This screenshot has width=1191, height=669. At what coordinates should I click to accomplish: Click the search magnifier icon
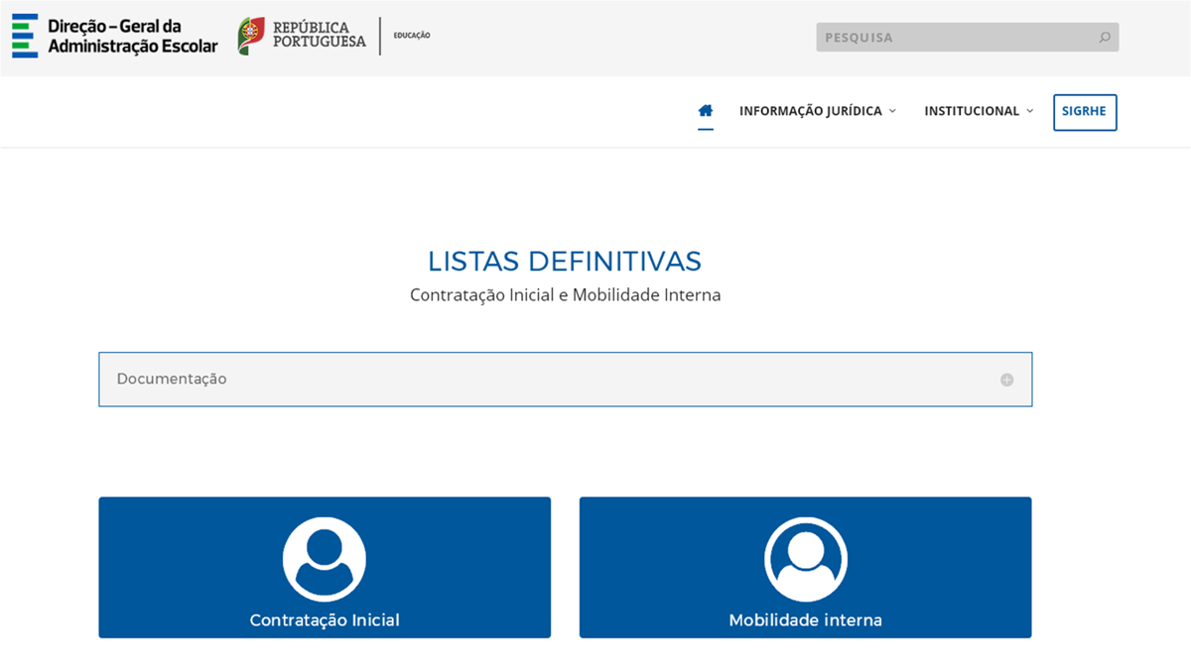click(x=1105, y=38)
